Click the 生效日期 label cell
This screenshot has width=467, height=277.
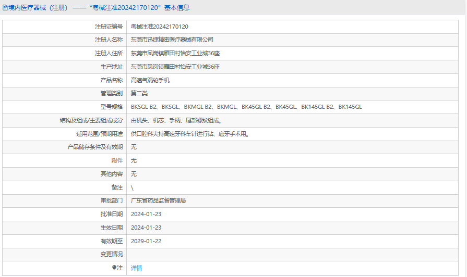(65, 228)
